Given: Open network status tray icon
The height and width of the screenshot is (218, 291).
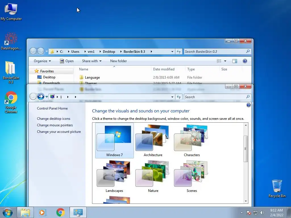Looking at the screenshot, I should pyautogui.click(x=255, y=213).
